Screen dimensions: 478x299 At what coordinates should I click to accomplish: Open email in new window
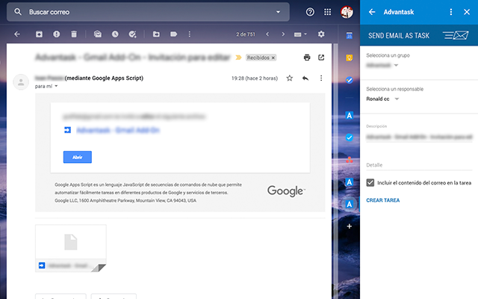click(x=321, y=58)
